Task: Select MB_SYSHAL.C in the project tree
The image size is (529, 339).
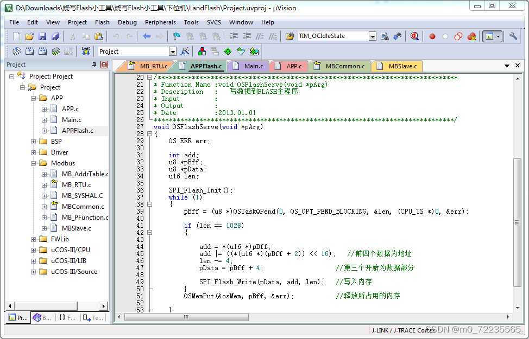Action: tap(83, 196)
